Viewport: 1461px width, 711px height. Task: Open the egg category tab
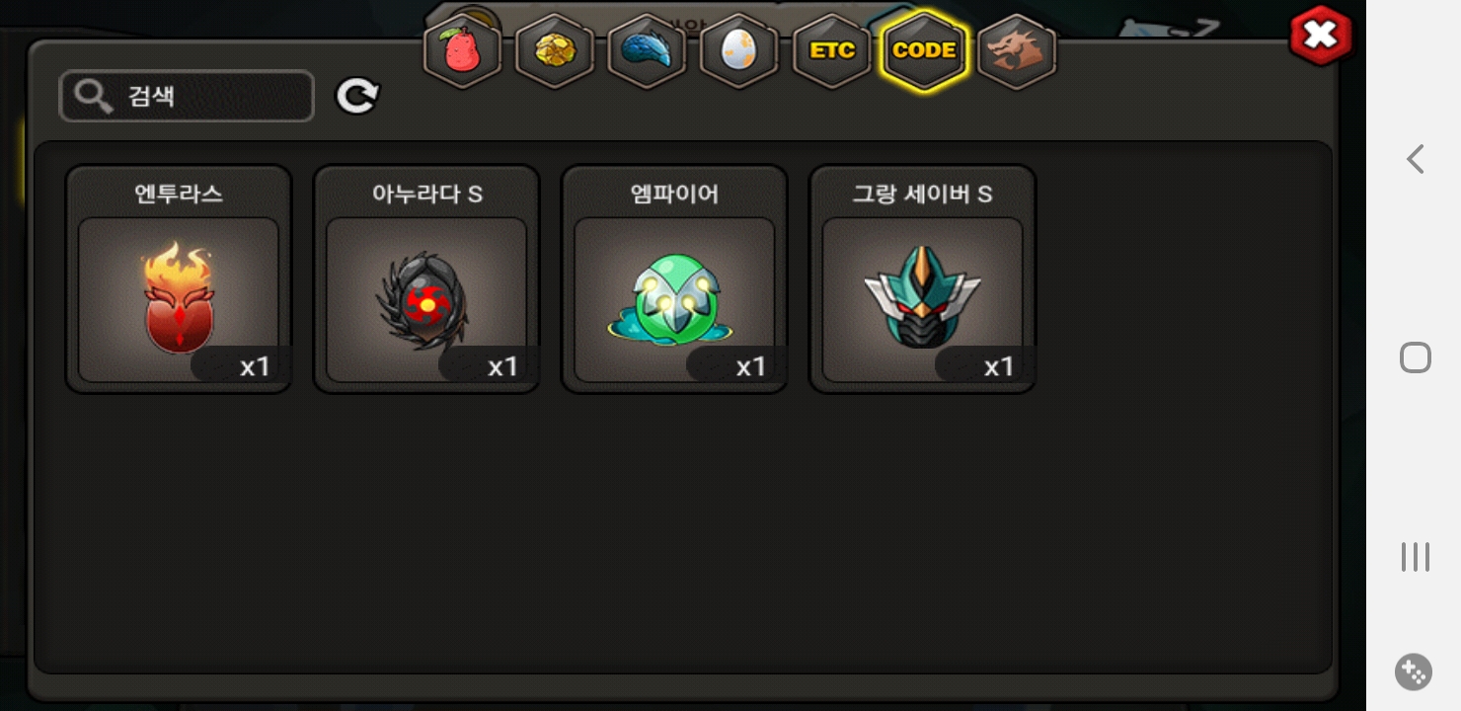[x=739, y=51]
